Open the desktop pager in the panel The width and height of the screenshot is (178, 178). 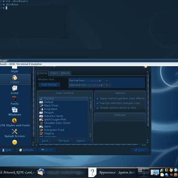(143, 172)
